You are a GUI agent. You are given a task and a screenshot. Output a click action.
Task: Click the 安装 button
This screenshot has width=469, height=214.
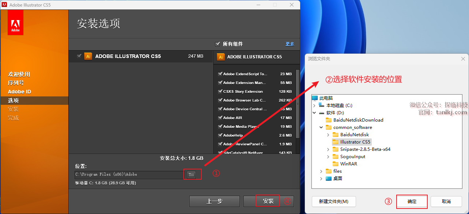pos(268,201)
